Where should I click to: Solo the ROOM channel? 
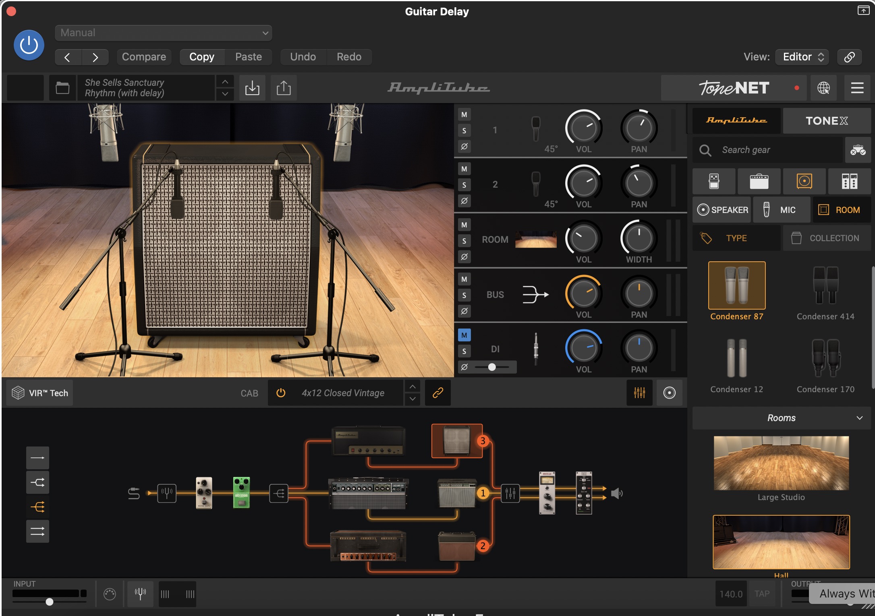pos(464,241)
